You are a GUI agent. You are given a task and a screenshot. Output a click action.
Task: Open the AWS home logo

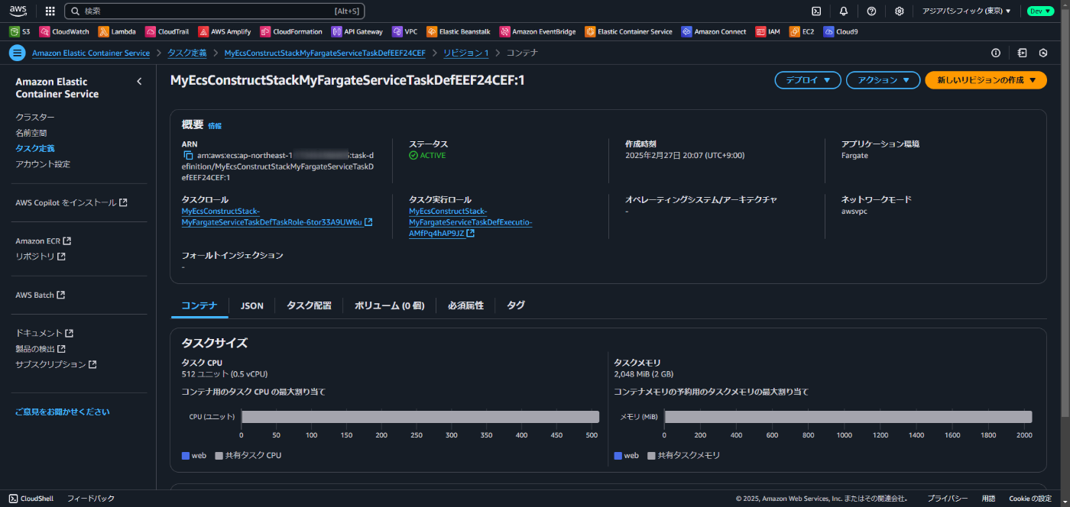point(18,11)
